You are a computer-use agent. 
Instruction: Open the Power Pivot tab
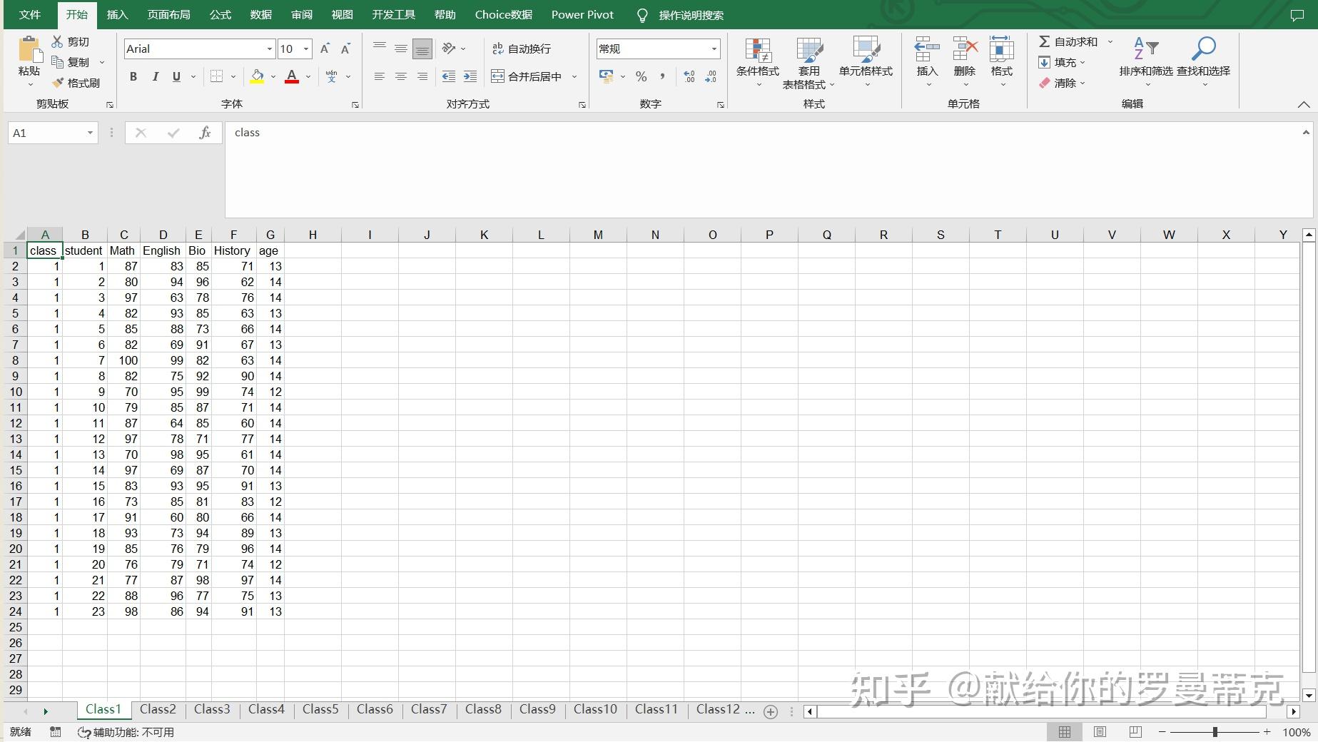tap(582, 14)
